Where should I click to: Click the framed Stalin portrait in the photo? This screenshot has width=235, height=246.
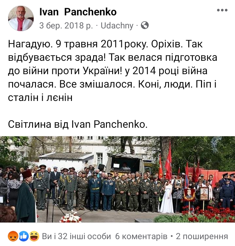[204, 194]
